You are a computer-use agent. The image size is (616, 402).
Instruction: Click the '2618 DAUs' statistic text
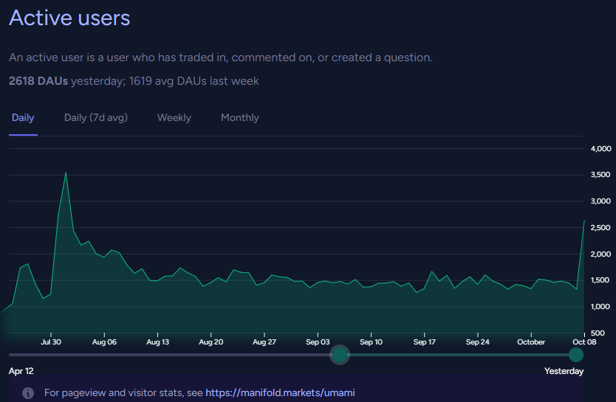(x=38, y=81)
